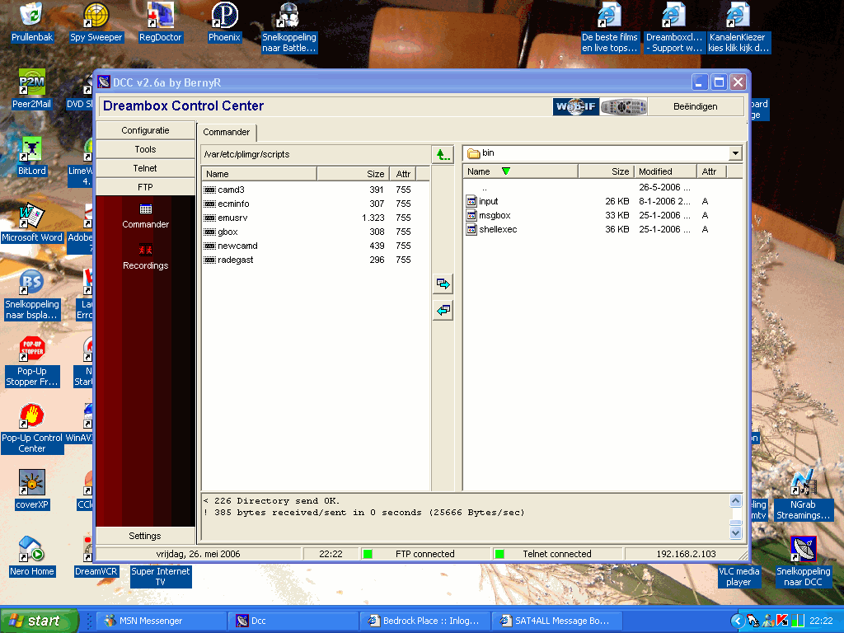This screenshot has height=633, width=844.
Task: Open the Pop-Up Stopper desktop icon
Action: [32, 362]
